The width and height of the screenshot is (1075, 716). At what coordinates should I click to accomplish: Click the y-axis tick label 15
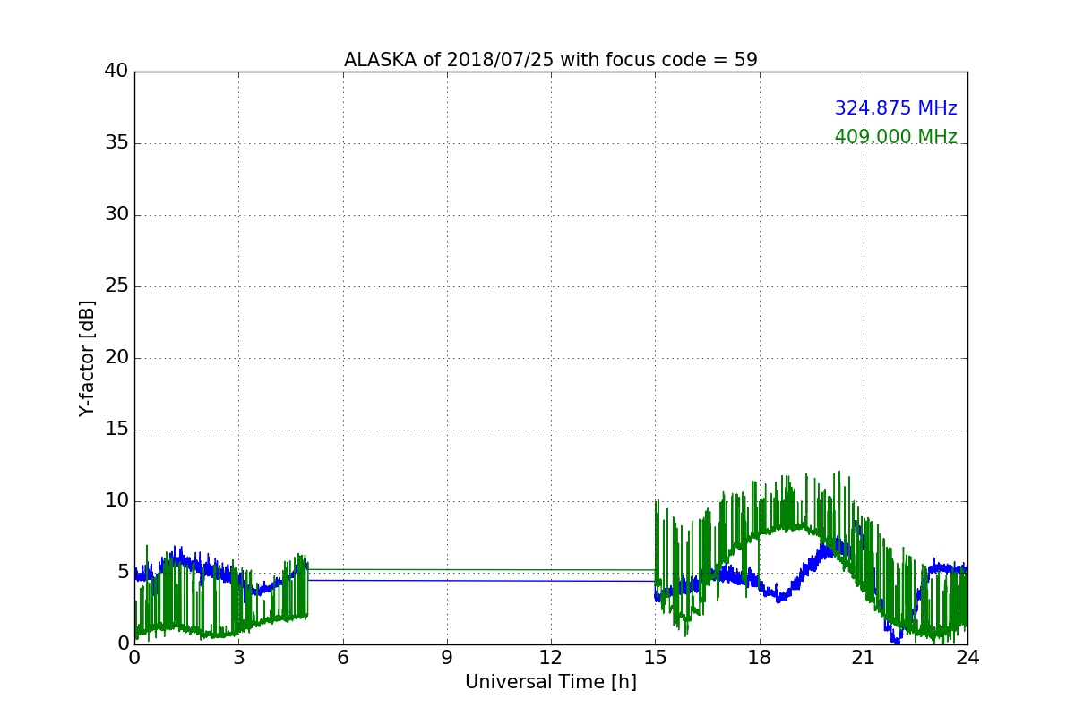(116, 430)
